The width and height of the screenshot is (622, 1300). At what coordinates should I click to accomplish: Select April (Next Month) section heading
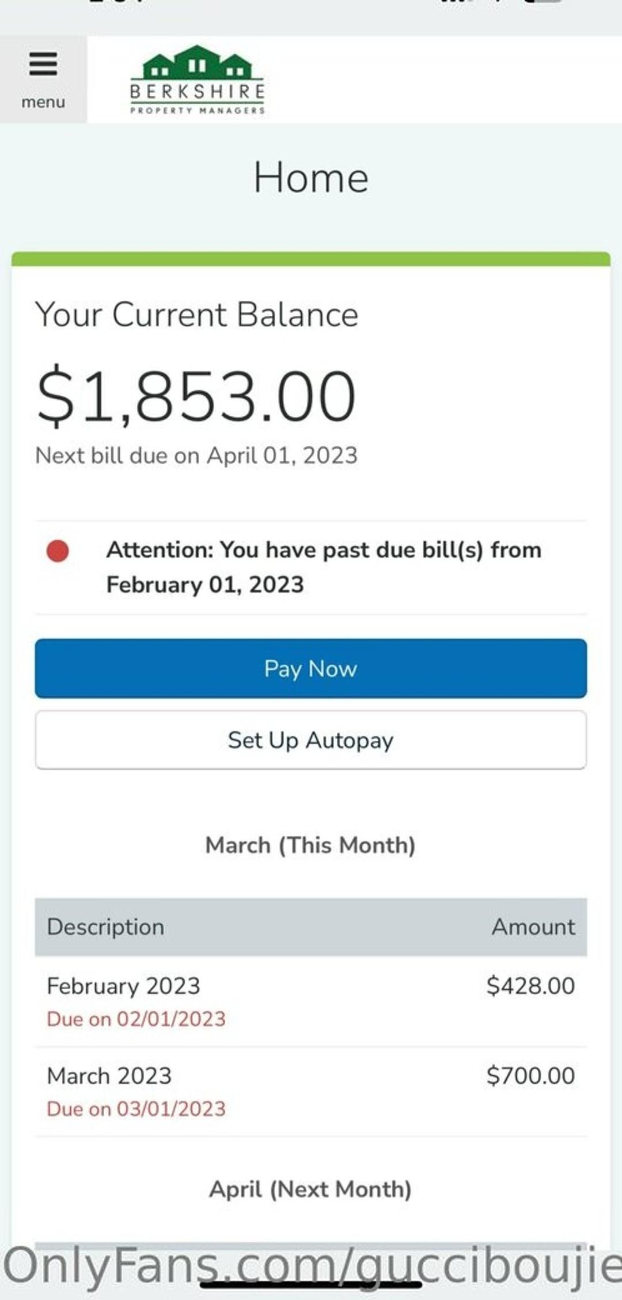click(x=310, y=1189)
